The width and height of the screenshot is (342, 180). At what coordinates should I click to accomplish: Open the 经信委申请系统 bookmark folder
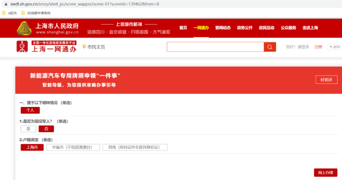pos(36,13)
